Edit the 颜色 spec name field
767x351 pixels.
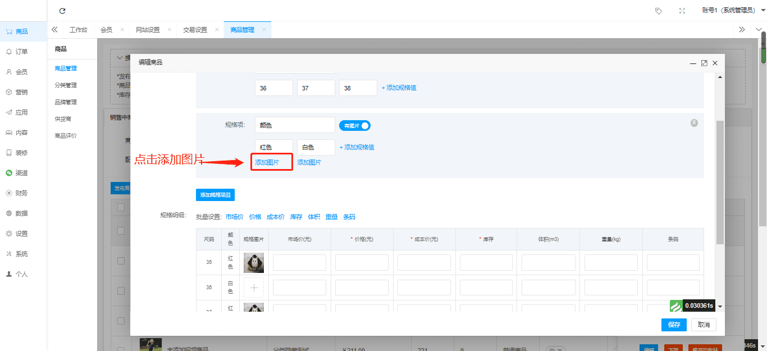(x=295, y=125)
